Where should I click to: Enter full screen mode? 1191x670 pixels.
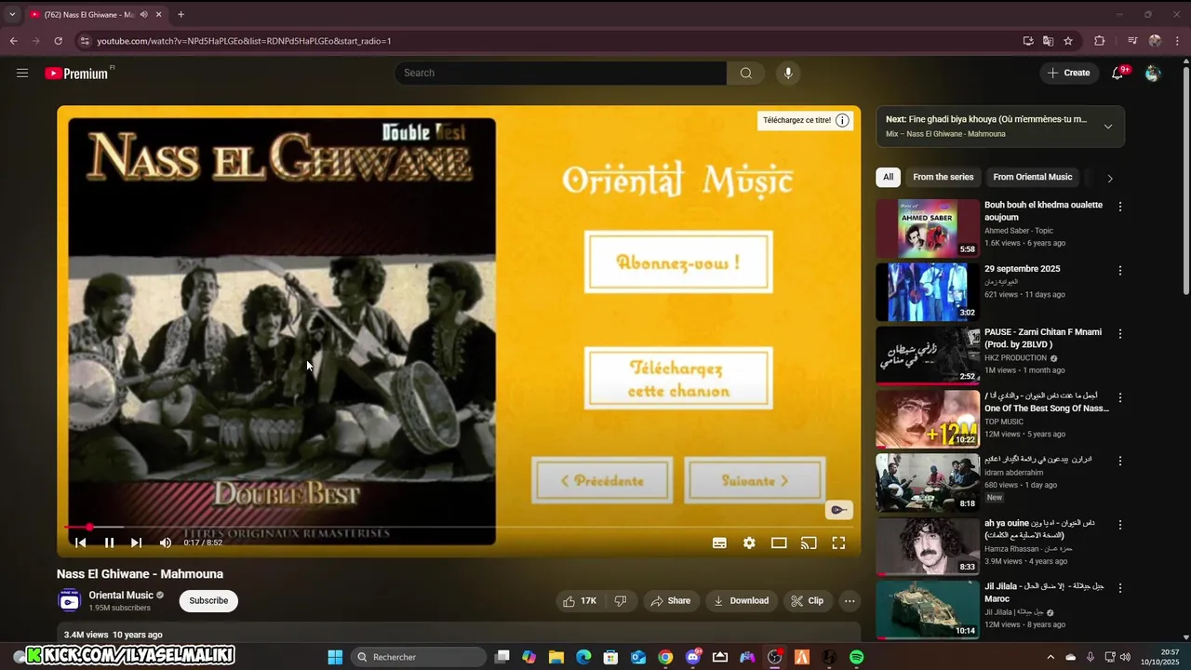(x=838, y=543)
